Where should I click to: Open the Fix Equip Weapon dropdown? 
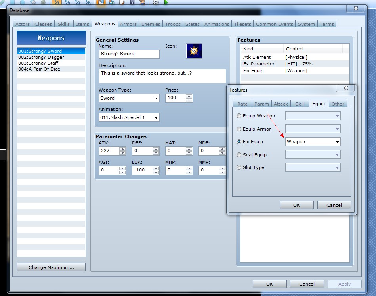tap(313, 142)
